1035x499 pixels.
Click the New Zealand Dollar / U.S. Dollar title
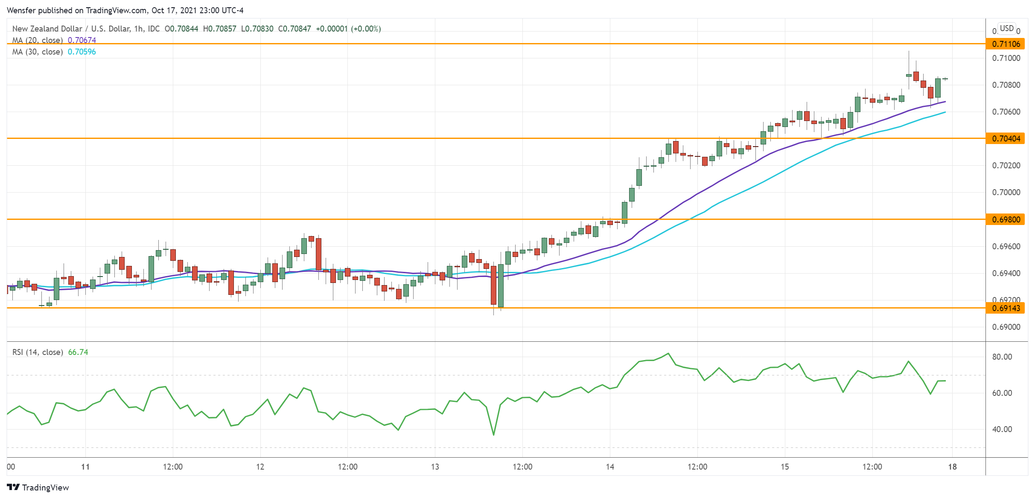coord(70,29)
